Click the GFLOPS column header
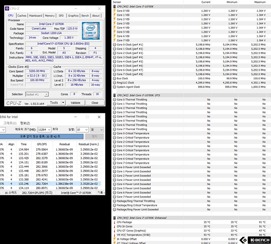The height and width of the screenshot is (244, 271). (x=42, y=144)
